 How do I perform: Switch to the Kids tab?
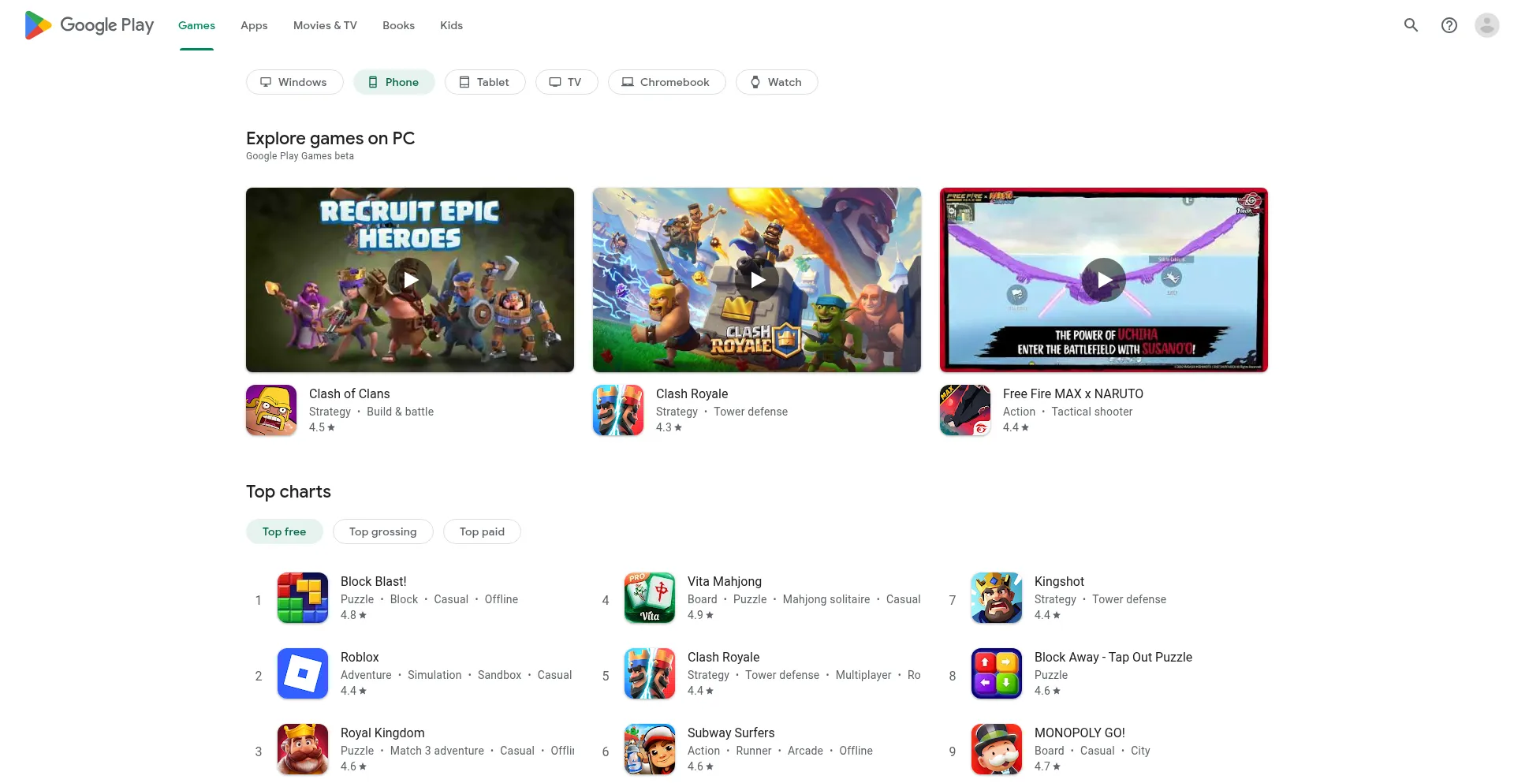coord(451,25)
